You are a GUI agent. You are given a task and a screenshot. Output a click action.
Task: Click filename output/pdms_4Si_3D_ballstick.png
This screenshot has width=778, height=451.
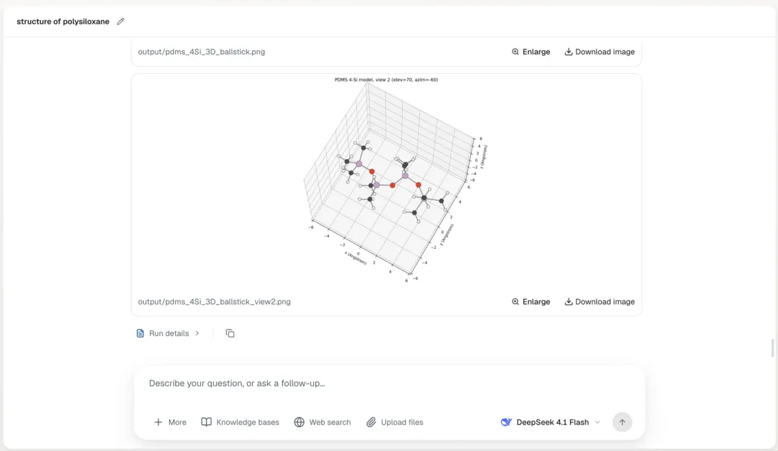(x=201, y=52)
